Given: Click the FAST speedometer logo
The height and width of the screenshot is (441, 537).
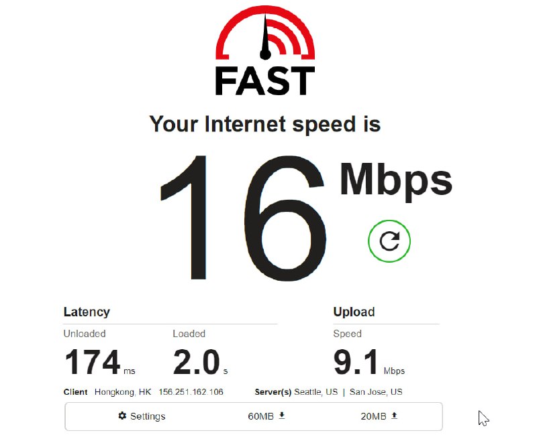Looking at the screenshot, I should click(x=265, y=33).
